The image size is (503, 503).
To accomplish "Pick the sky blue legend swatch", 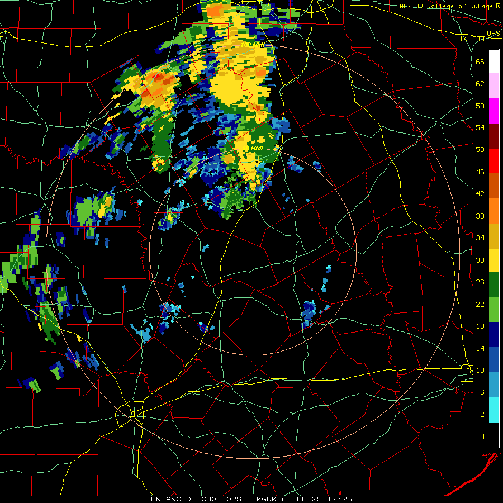I will pos(493,385).
